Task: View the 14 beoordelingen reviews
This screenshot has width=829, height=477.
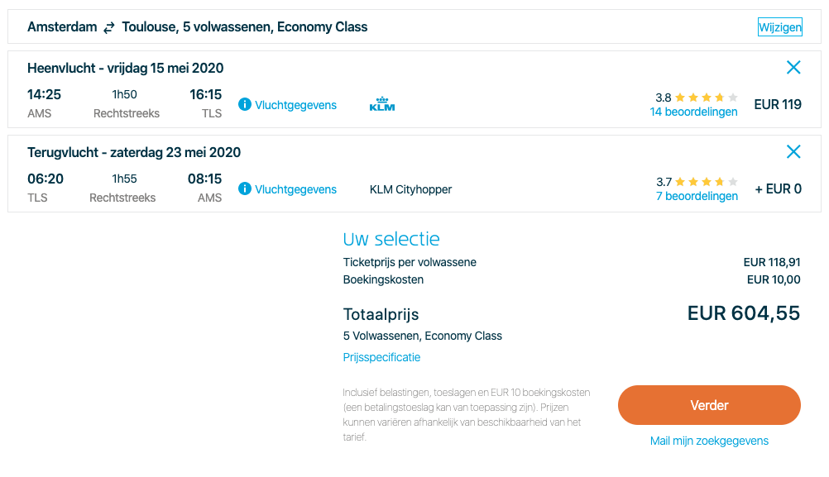Action: pos(693,112)
